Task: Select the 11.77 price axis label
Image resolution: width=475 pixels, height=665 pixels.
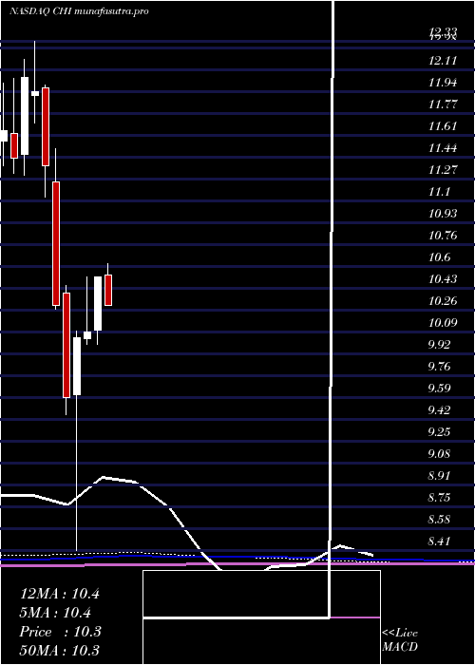Action: (443, 104)
